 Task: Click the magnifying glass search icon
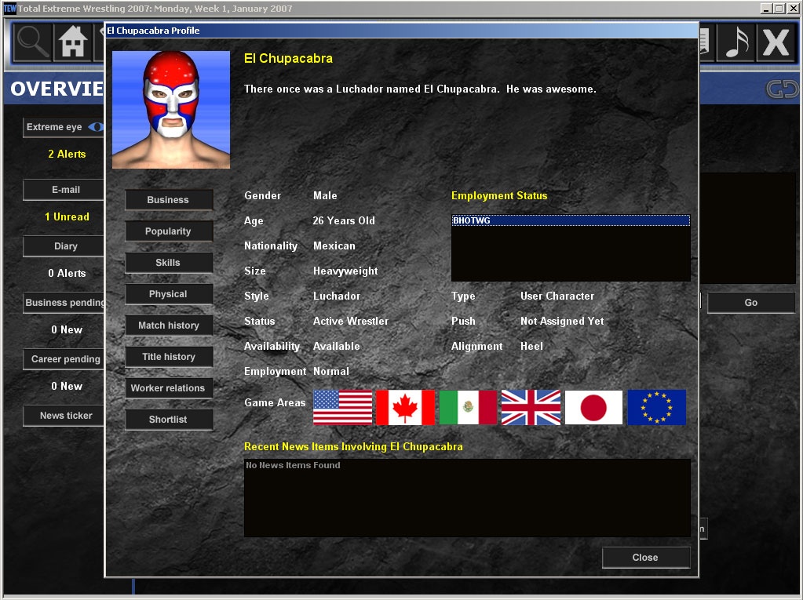pyautogui.click(x=32, y=42)
